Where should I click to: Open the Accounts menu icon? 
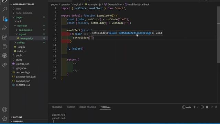(4, 110)
